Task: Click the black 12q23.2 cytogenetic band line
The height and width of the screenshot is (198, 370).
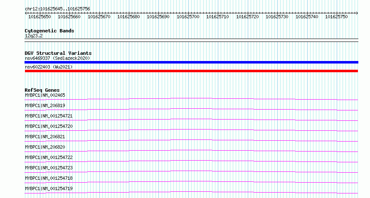Action: click(191, 40)
